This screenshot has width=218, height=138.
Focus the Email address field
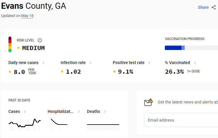(x=181, y=120)
